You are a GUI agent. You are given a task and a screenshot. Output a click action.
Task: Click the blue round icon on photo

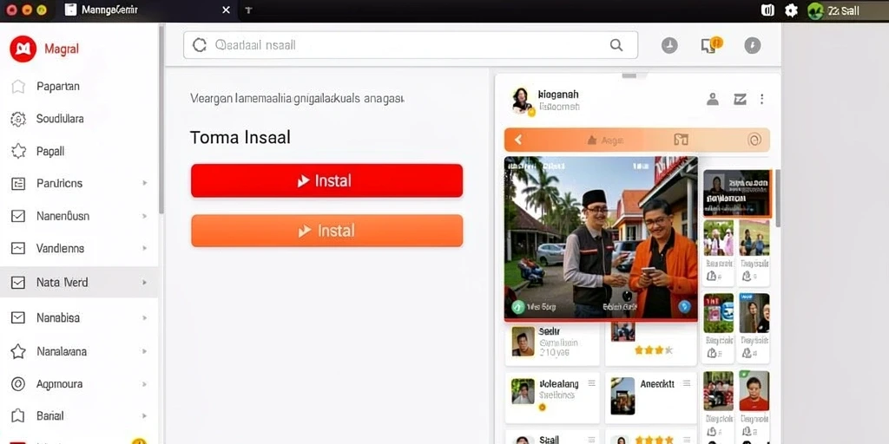(x=685, y=307)
